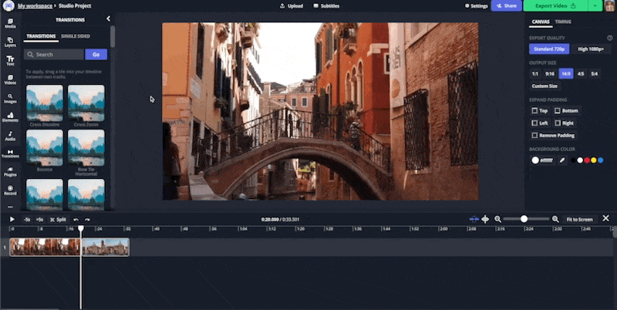Open the Plugins panel icon

(10, 170)
